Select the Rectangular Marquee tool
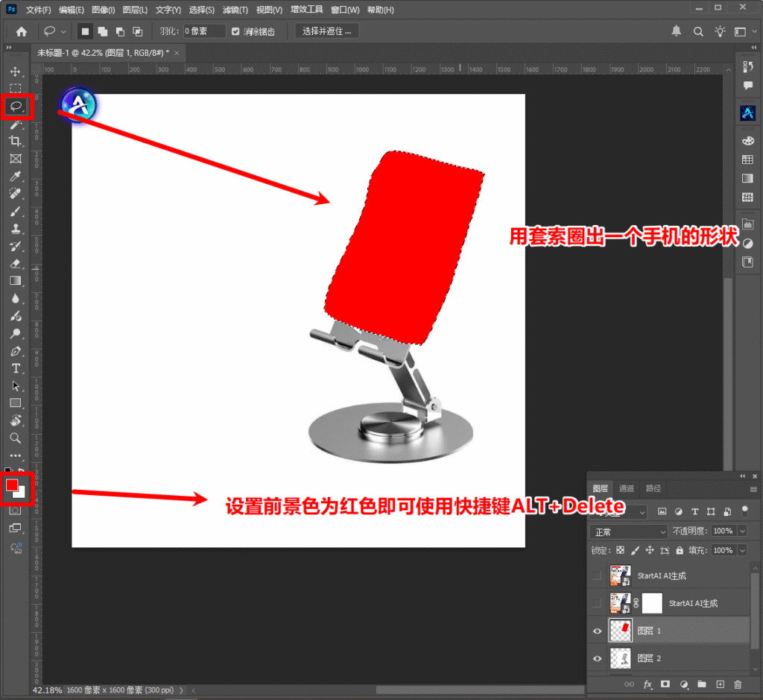 coord(16,89)
